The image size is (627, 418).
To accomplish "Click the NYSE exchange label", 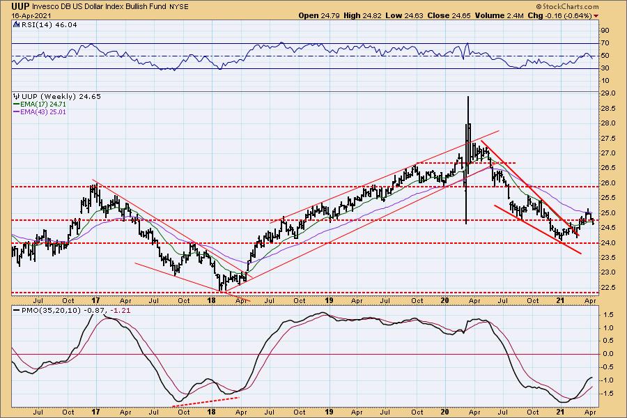I will (x=179, y=7).
